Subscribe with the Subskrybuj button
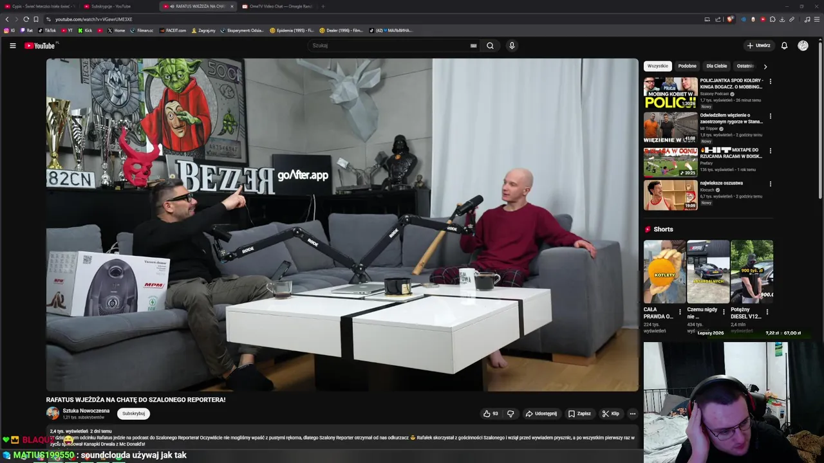 (x=133, y=413)
